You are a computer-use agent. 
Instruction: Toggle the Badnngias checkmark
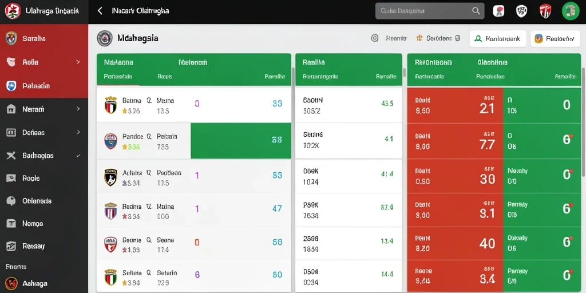(x=78, y=156)
